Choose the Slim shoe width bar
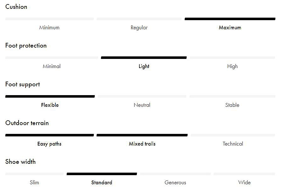The width and height of the screenshot is (287, 195). click(x=34, y=174)
